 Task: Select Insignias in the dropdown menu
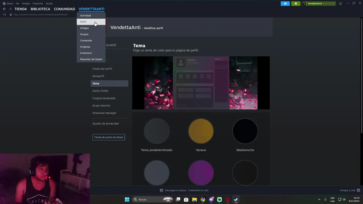click(x=91, y=47)
